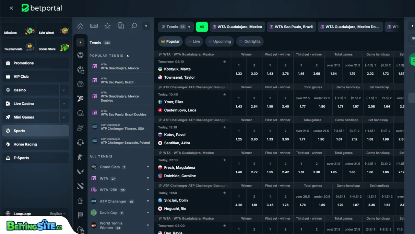Image resolution: width=415 pixels, height=234 pixels.
Task: Expand the Grand Slam tennis category
Action: 148,167
